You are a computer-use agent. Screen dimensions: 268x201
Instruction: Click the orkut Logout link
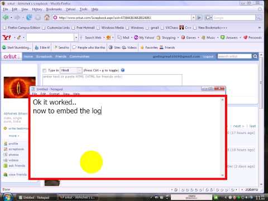click(208, 56)
